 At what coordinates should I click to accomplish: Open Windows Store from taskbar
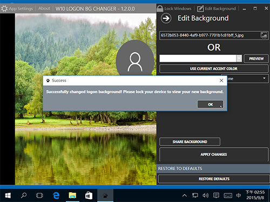[89, 196]
